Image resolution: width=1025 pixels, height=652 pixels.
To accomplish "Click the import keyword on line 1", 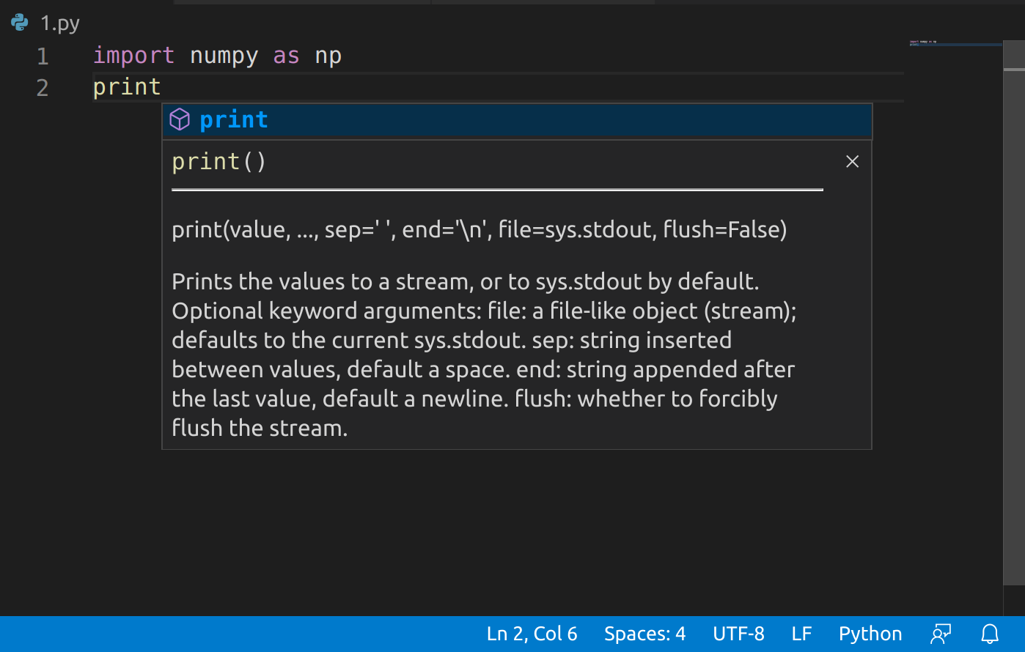I will click(x=133, y=56).
